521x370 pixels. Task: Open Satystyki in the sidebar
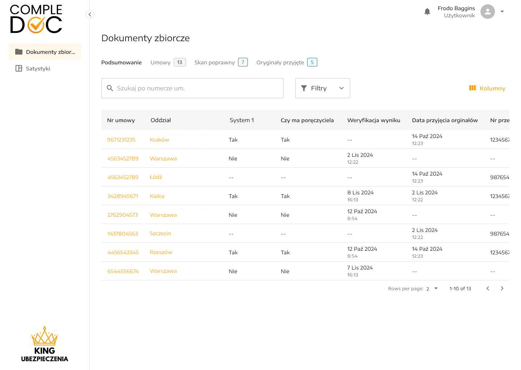coord(38,69)
